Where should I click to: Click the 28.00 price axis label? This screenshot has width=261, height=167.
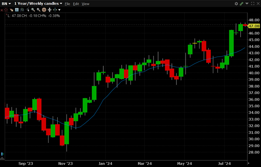[254, 152]
